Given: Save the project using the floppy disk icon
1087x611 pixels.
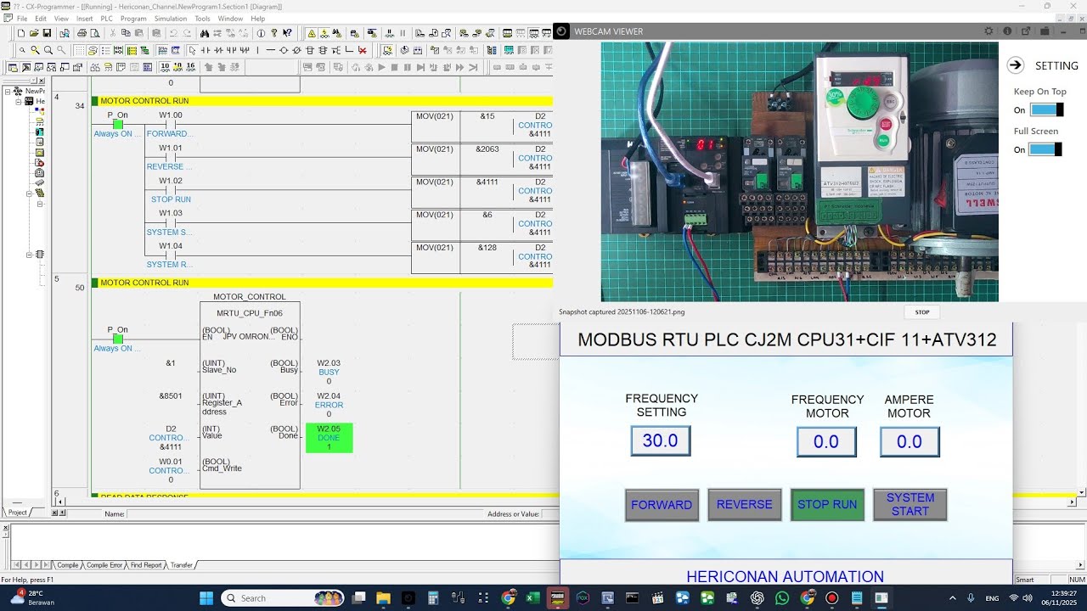Looking at the screenshot, I should (x=47, y=33).
